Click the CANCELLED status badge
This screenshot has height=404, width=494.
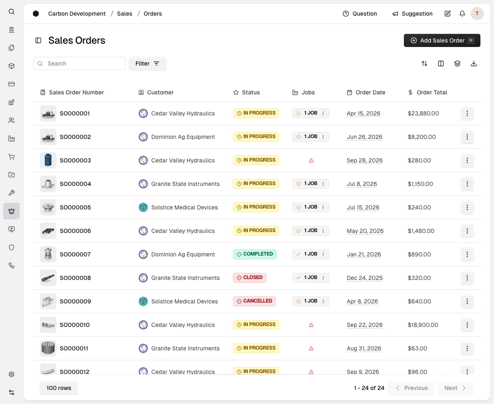(x=254, y=301)
